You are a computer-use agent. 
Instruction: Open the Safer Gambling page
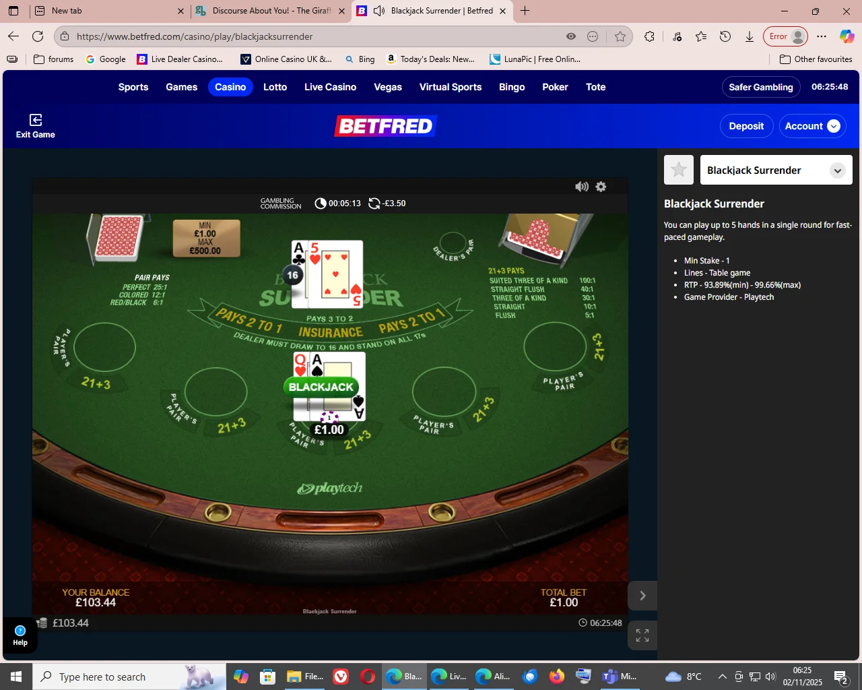(x=761, y=87)
